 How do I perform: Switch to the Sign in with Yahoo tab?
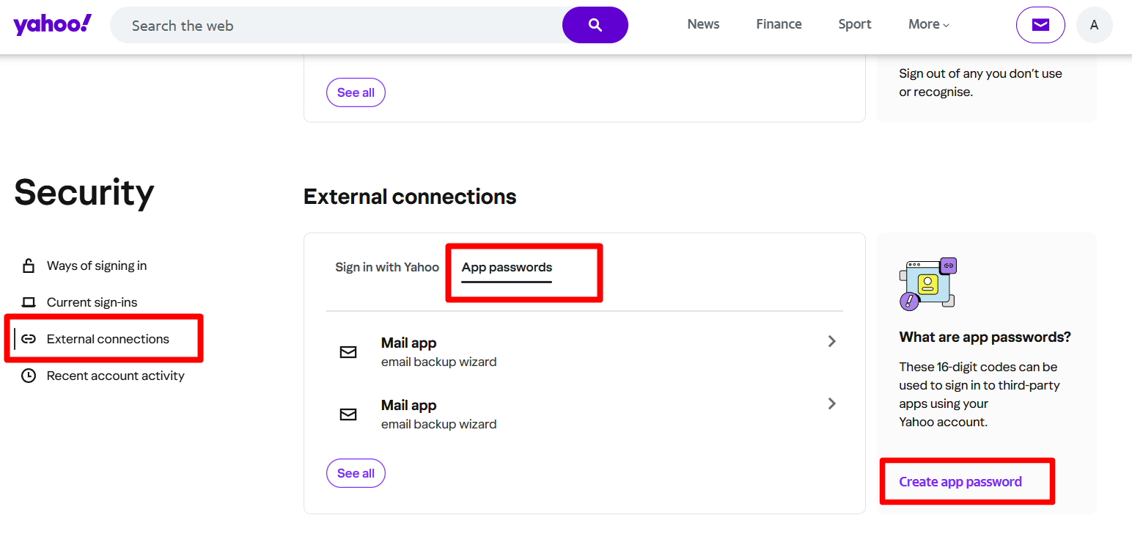tap(387, 267)
